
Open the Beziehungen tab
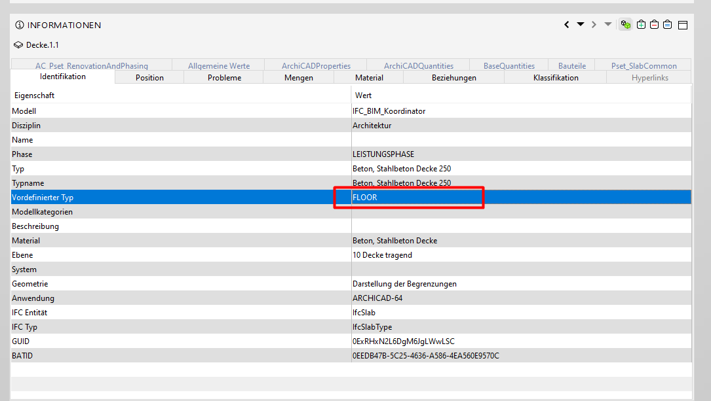click(x=454, y=77)
